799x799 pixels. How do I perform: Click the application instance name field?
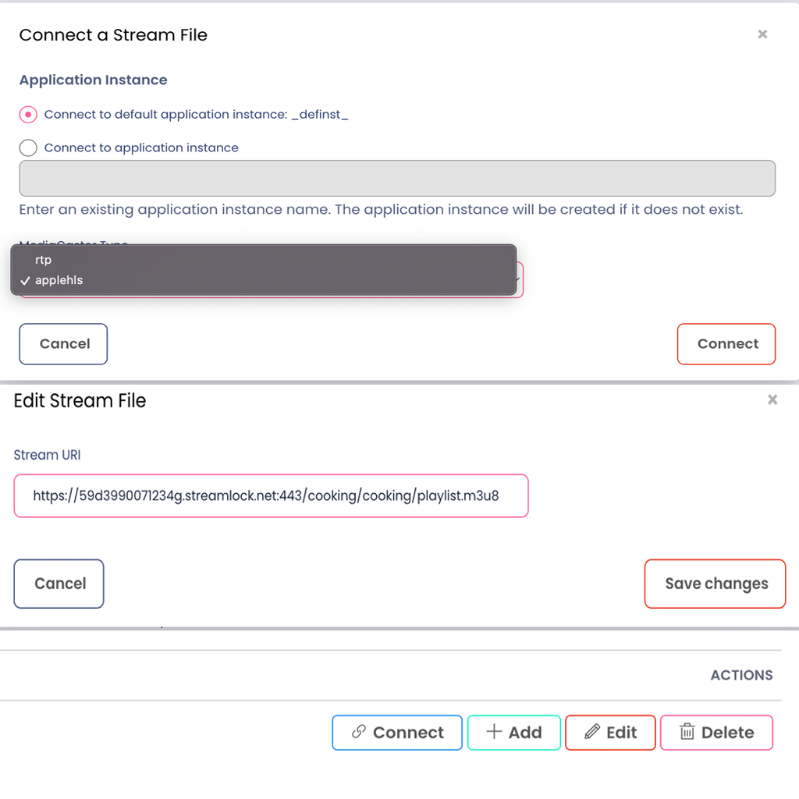397,179
